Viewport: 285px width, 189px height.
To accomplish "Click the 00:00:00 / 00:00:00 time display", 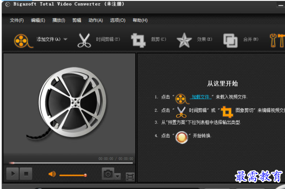I will tap(116, 159).
